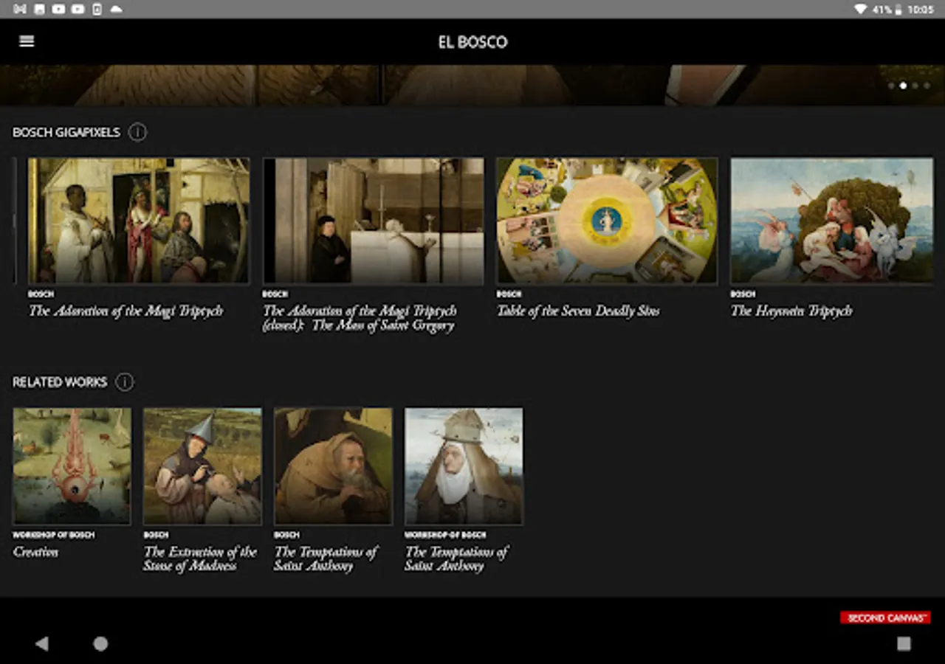Image resolution: width=945 pixels, height=664 pixels.
Task: Open The Extraction of the Stone of Madness image
Action: (202, 466)
